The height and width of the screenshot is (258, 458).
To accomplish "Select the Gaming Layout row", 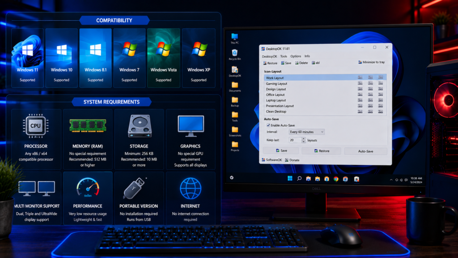I will point(325,84).
